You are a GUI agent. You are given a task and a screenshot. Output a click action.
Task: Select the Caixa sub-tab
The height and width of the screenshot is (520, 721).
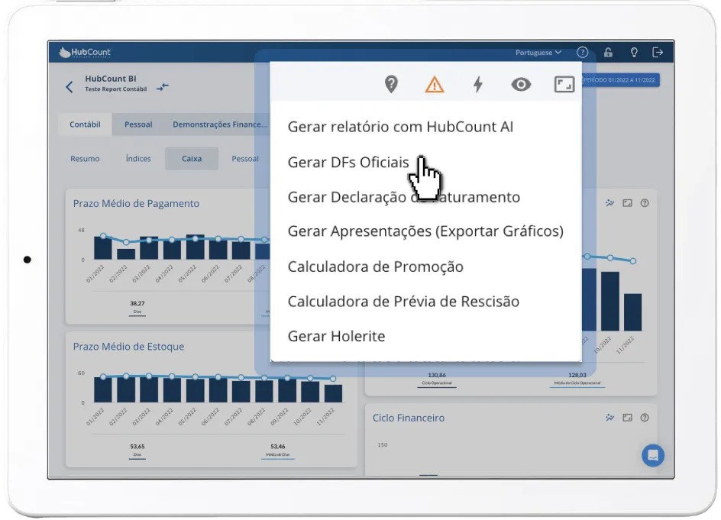coord(192,159)
